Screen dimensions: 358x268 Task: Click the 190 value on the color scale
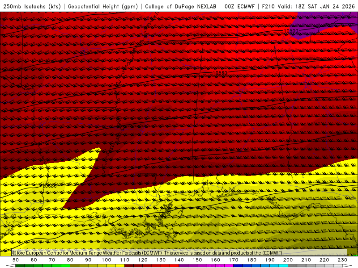(270, 260)
